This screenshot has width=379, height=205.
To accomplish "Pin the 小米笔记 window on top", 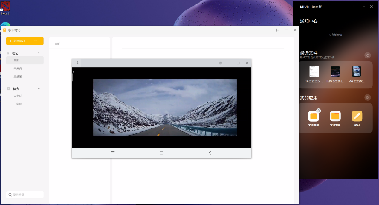I will (x=277, y=30).
